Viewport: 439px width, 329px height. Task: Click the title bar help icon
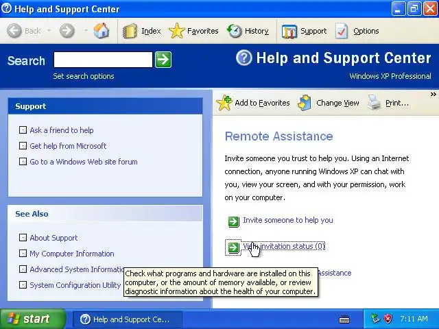click(x=6, y=8)
